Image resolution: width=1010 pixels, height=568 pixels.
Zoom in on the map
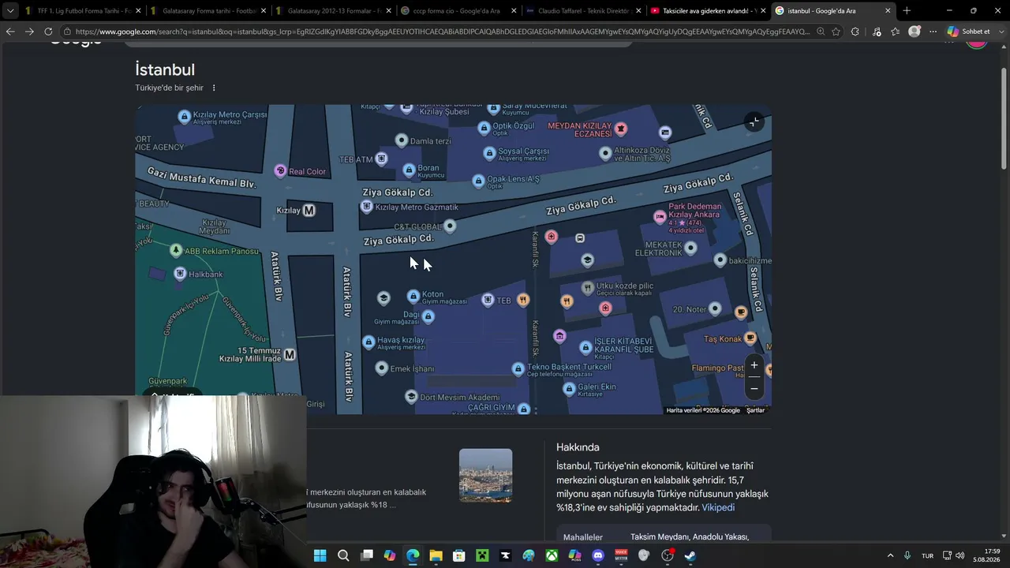pyautogui.click(x=754, y=365)
